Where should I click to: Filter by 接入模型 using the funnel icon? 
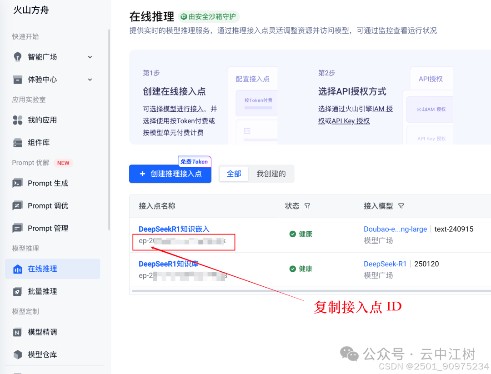[401, 206]
